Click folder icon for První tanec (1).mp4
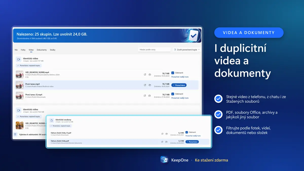The width and height of the screenshot is (304, 171). 150,96
